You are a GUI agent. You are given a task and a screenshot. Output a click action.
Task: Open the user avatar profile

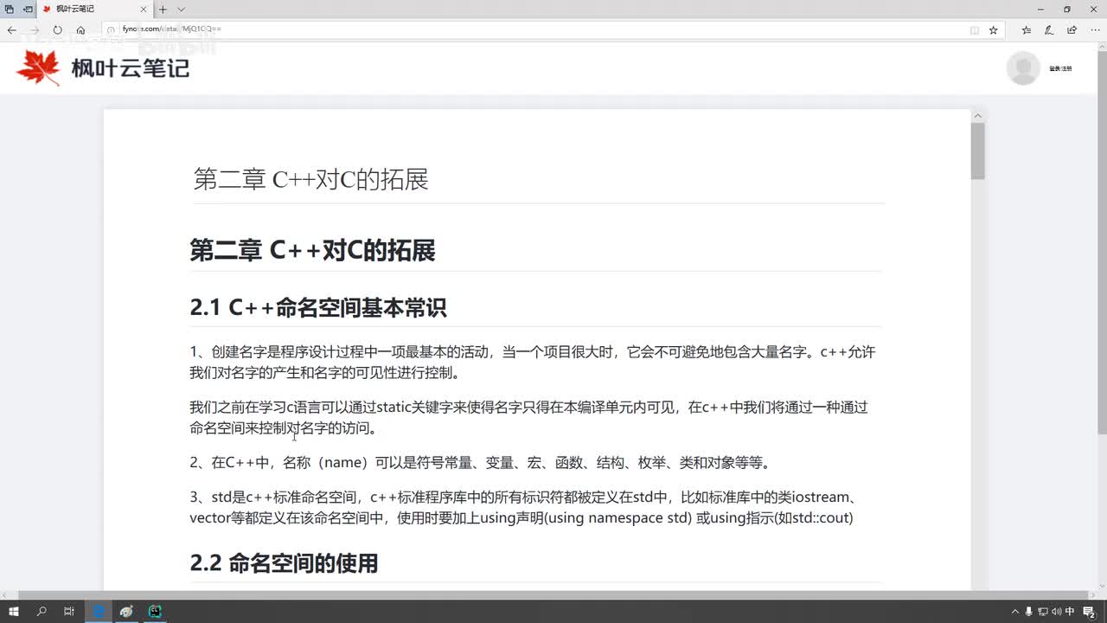tap(1023, 68)
